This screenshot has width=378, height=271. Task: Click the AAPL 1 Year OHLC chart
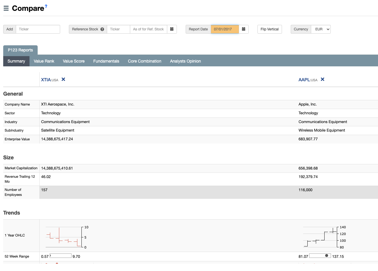324,237
